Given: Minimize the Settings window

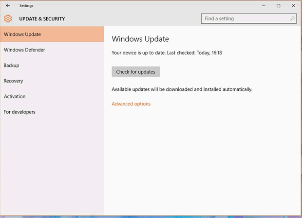Looking at the screenshot, I should click(x=264, y=6).
